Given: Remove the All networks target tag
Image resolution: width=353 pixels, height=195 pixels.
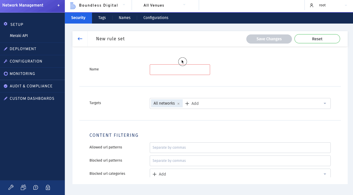Looking at the screenshot, I should 178,104.
